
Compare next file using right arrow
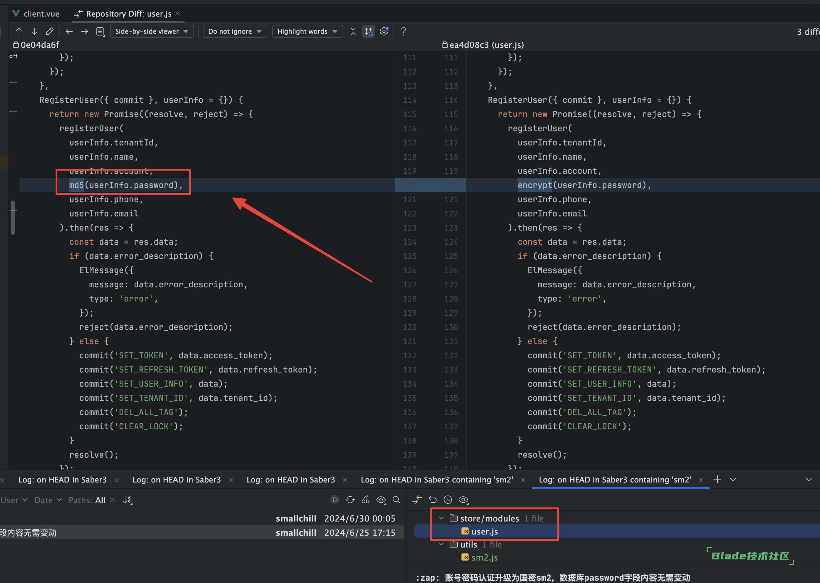click(x=84, y=32)
